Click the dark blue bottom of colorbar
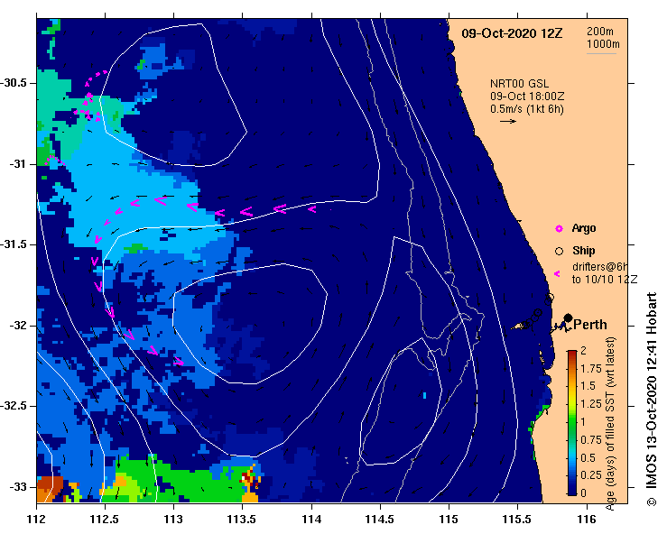The width and height of the screenshot is (667, 534). (572, 491)
